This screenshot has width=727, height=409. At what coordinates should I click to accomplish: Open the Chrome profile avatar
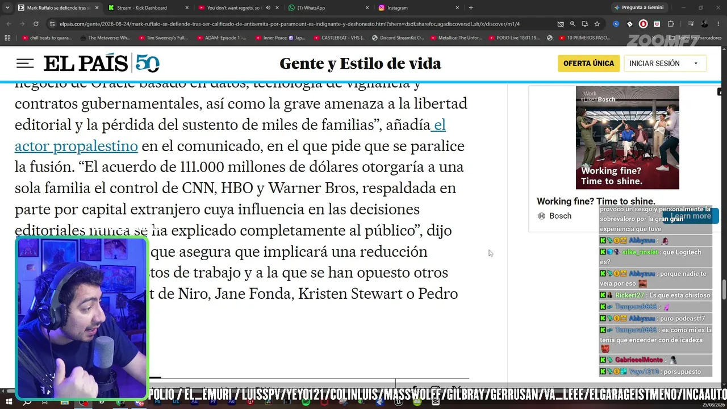[x=705, y=24]
